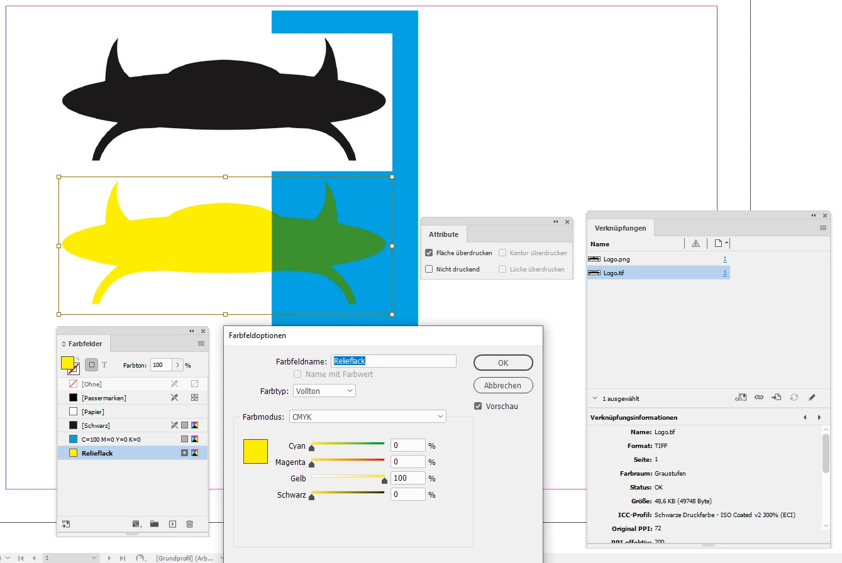The width and height of the screenshot is (842, 563).
Task: Toggle Lücke überdrucken checkbox
Action: 502,269
